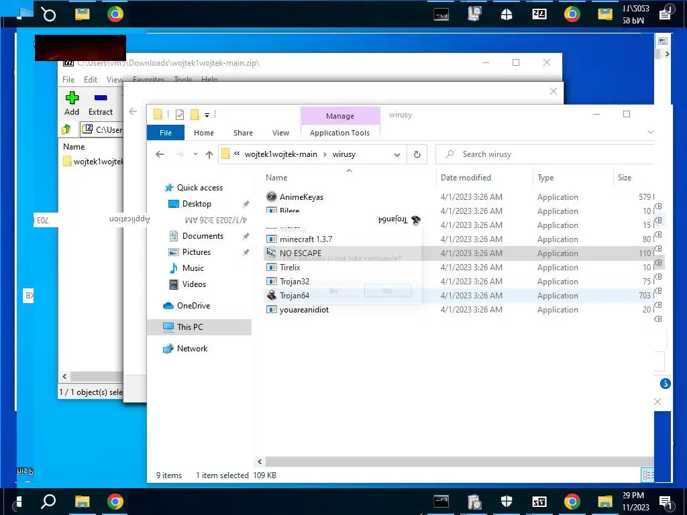Click the Extract button in 7-Zip

click(101, 104)
